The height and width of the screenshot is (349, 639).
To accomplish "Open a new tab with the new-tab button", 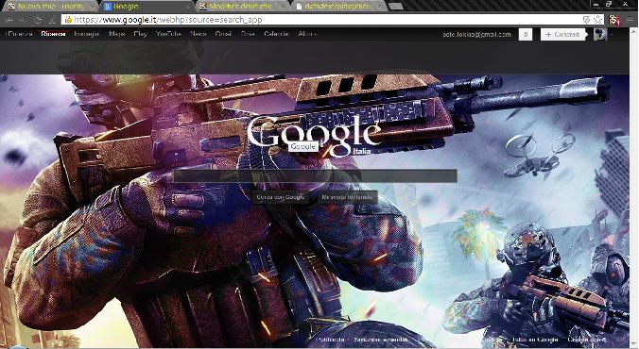I will [396, 6].
